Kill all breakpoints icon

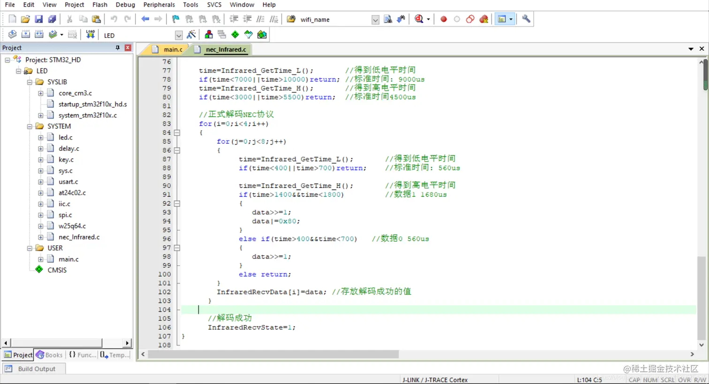[x=484, y=19]
